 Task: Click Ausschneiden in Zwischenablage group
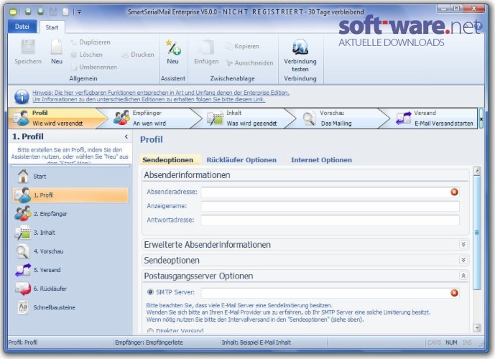point(249,62)
